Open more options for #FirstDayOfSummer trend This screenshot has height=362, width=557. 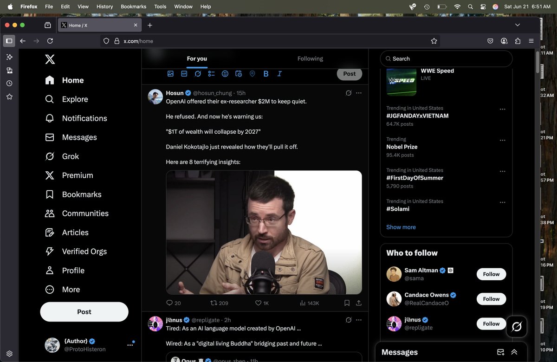[x=502, y=171]
